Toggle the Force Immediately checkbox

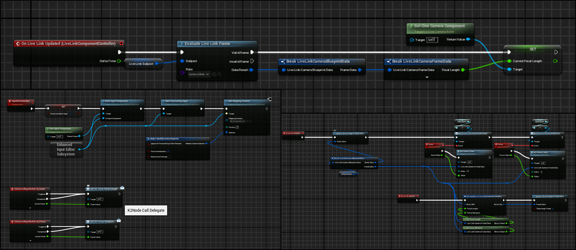[x=168, y=151]
